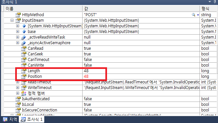218x123 pixels.
Task: Expand the _asyncActiveSemaphore node
Action: (18, 43)
